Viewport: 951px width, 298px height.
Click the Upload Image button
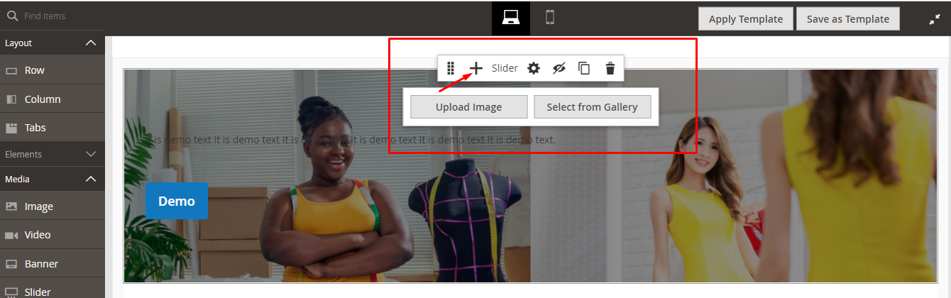click(x=469, y=107)
